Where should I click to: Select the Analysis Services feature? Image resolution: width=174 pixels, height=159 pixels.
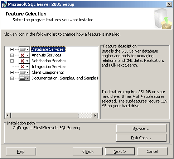pyautogui.click(x=46, y=55)
